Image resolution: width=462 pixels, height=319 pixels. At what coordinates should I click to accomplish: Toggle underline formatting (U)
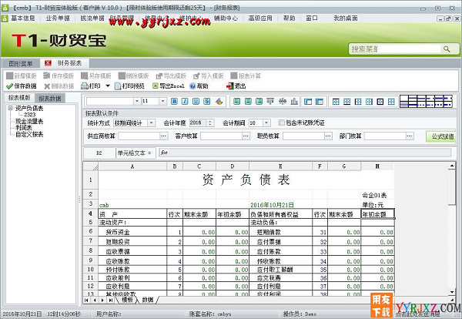196,102
